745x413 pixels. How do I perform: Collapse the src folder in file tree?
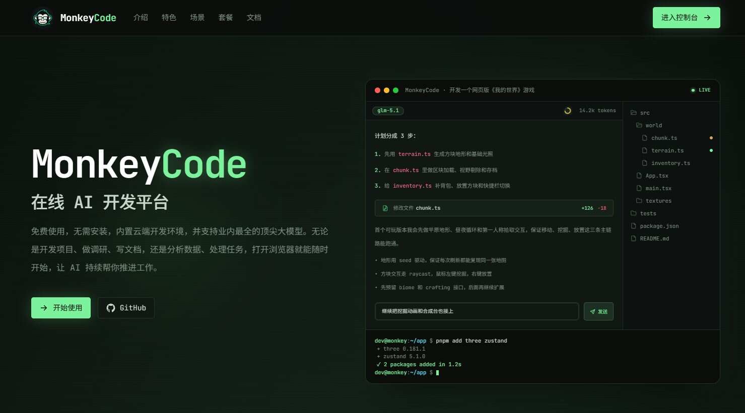[640, 113]
